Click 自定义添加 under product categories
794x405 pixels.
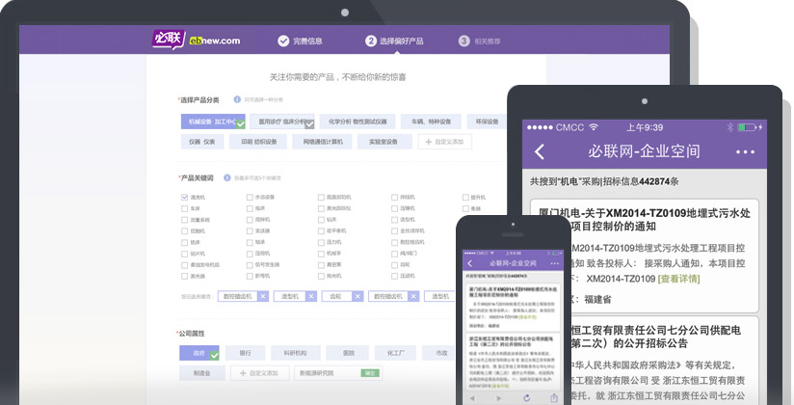444,142
